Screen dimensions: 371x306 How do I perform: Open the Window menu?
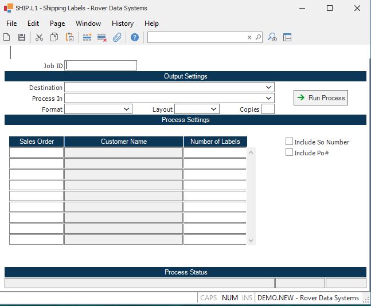pyautogui.click(x=88, y=23)
